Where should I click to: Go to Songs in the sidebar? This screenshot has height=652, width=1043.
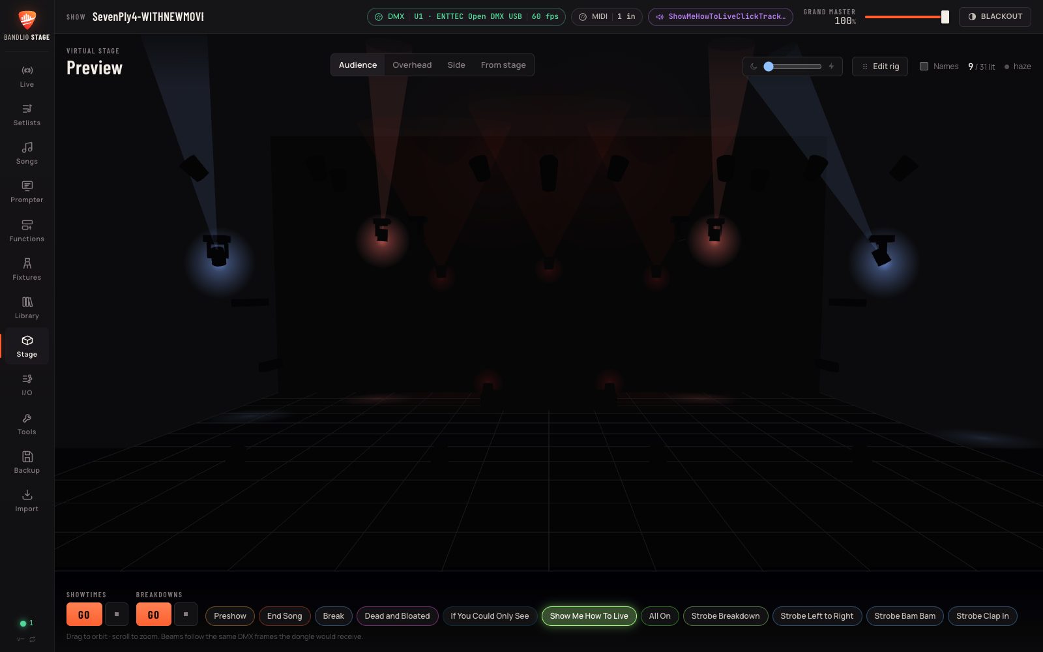[27, 153]
